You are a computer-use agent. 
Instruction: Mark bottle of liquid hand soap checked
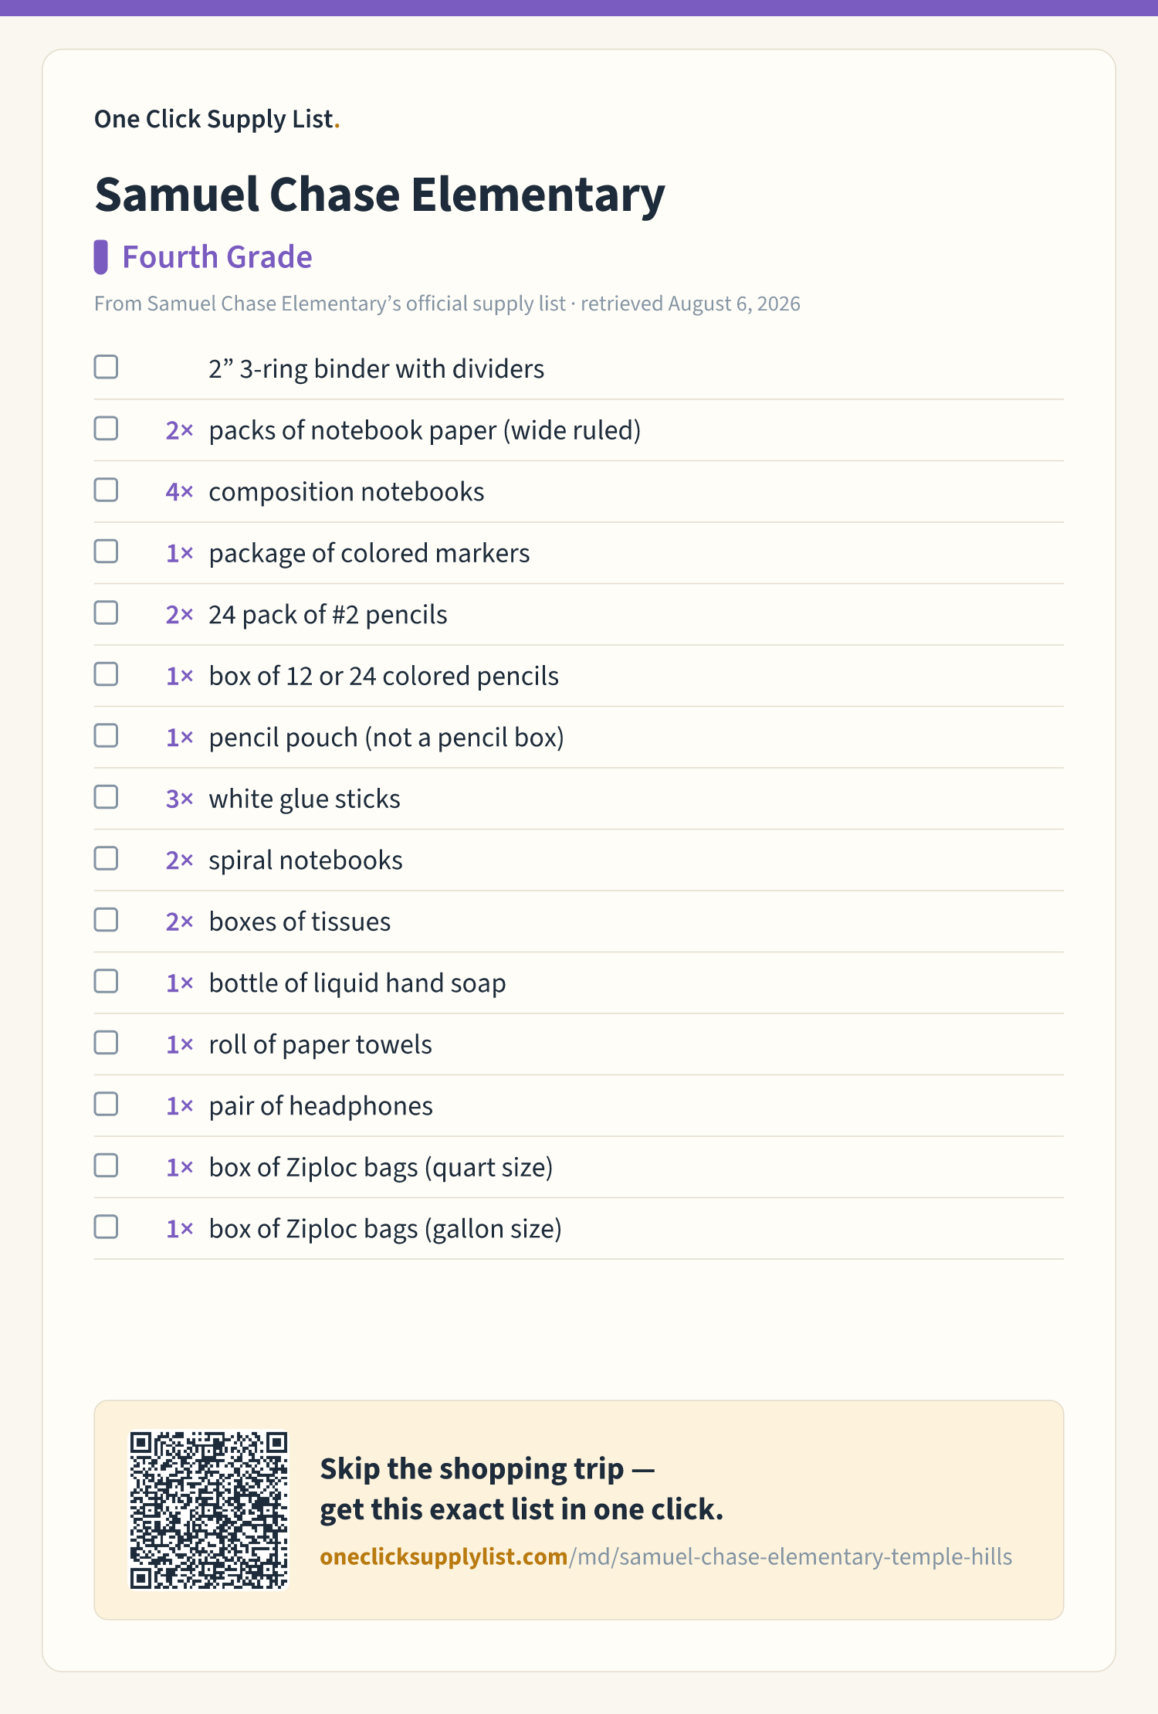pos(106,981)
